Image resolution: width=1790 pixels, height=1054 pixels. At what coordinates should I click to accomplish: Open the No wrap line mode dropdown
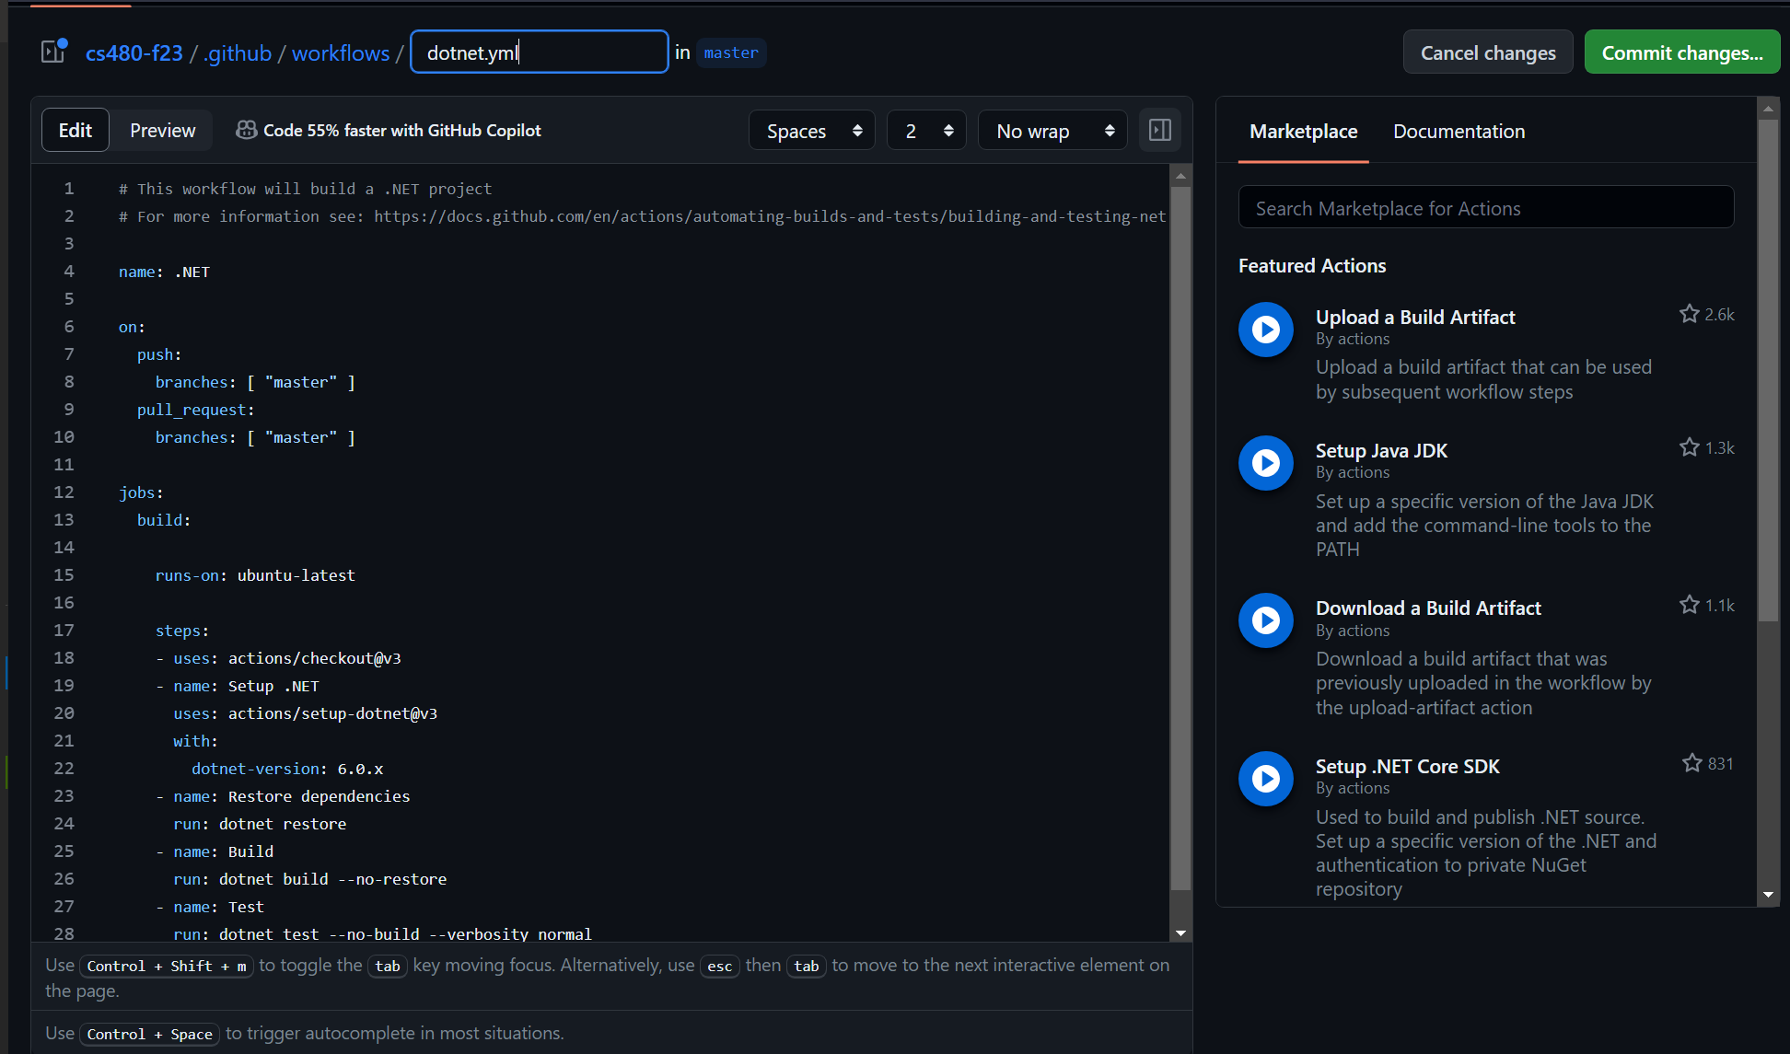point(1052,131)
